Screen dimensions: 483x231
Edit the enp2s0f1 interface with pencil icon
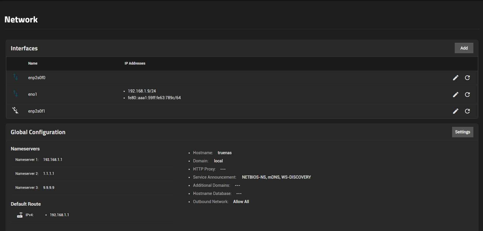point(456,111)
